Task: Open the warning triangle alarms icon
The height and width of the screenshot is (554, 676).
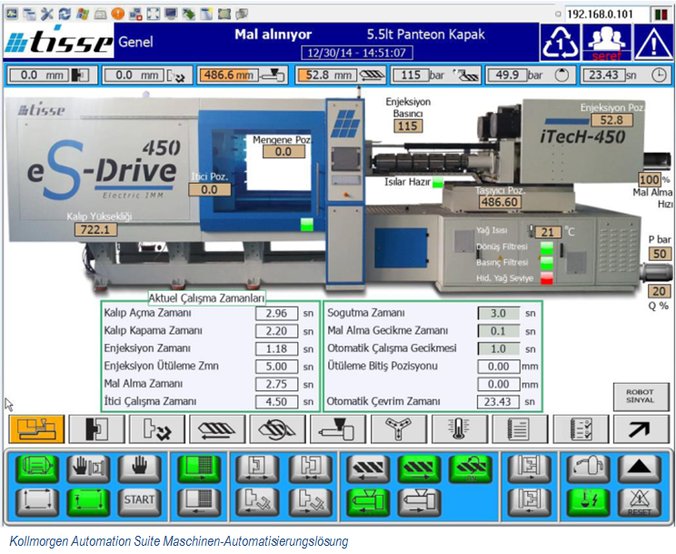Action: [653, 43]
